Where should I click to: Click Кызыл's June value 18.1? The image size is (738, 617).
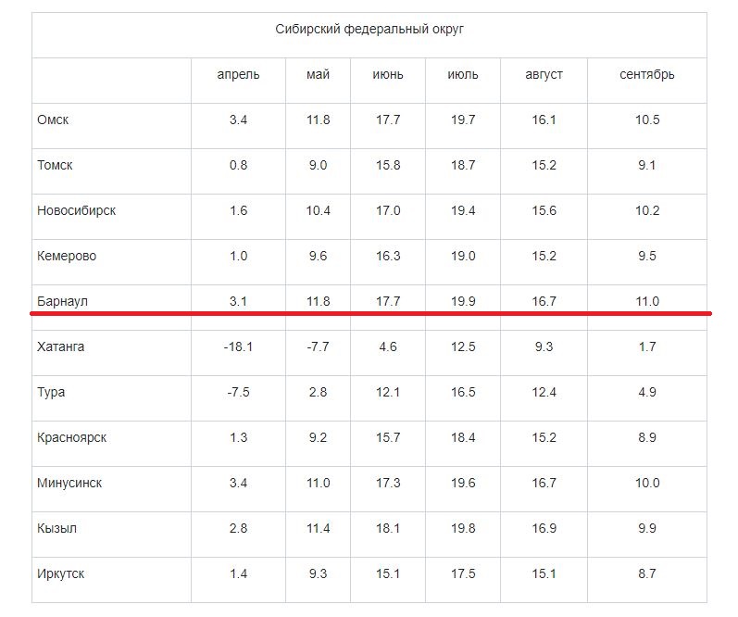coord(388,528)
